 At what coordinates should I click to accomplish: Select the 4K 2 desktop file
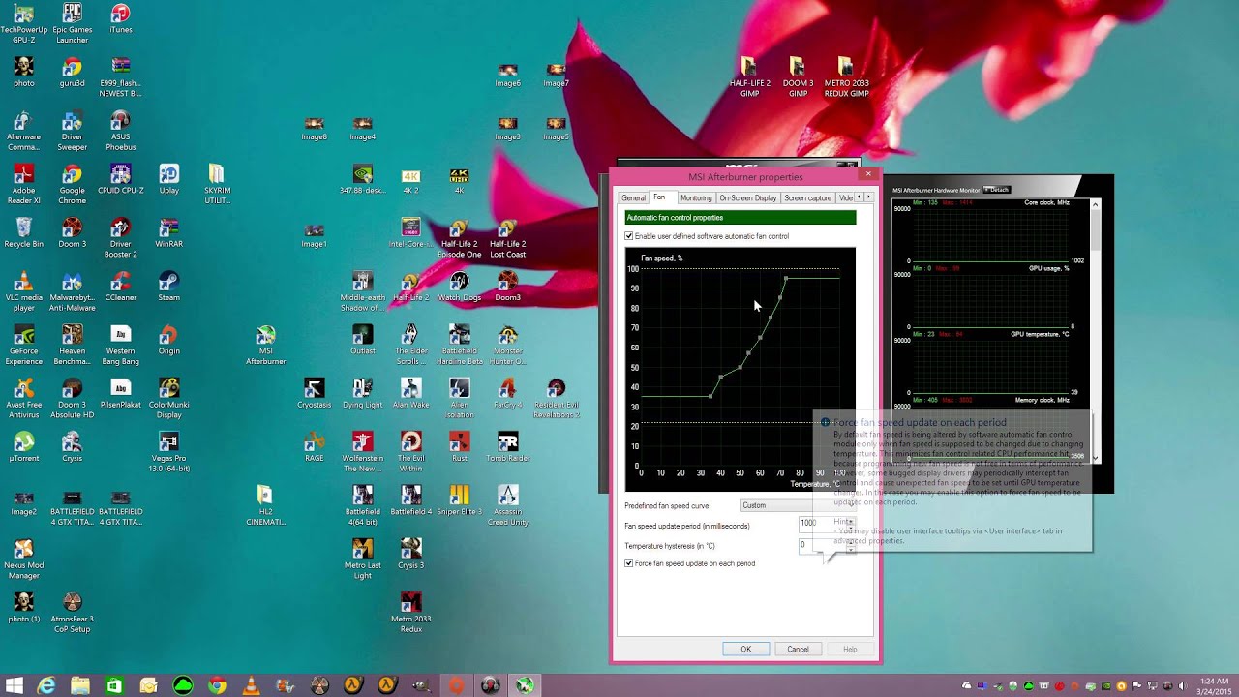[410, 180]
